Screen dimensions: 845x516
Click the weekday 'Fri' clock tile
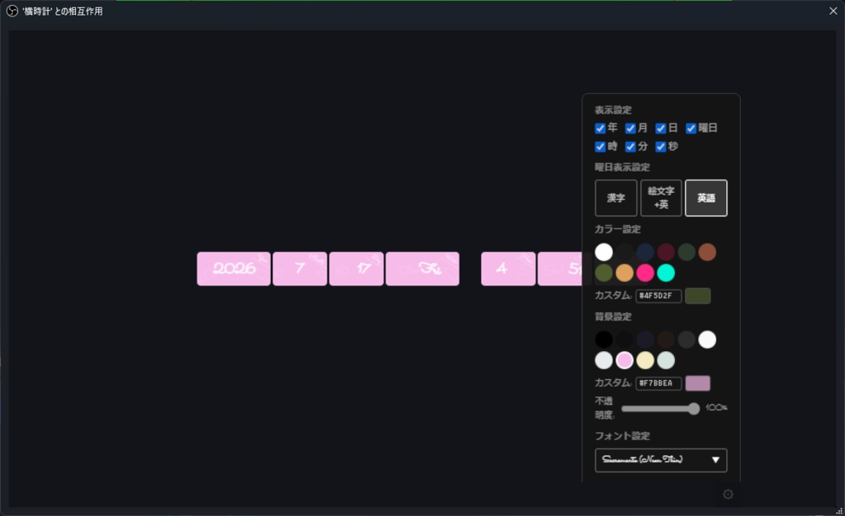point(422,269)
